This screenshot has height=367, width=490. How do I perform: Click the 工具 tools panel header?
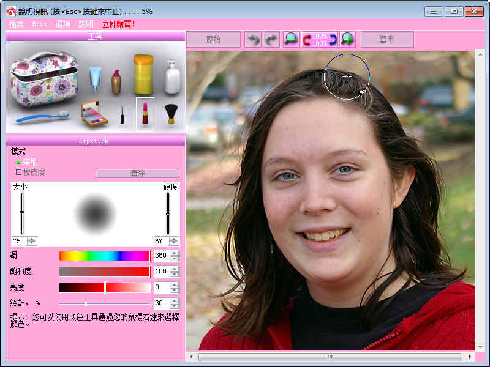[96, 37]
